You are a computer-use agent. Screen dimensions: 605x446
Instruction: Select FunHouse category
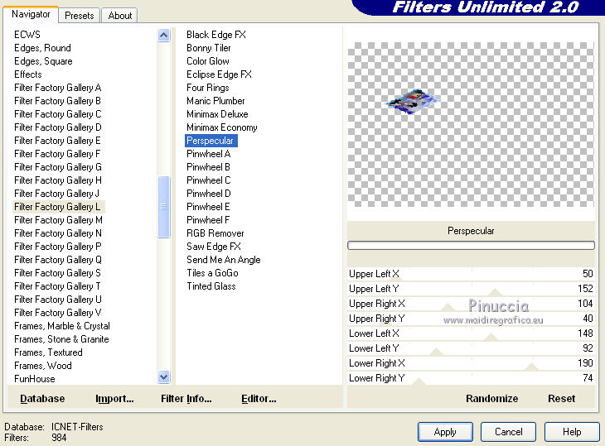click(x=34, y=379)
